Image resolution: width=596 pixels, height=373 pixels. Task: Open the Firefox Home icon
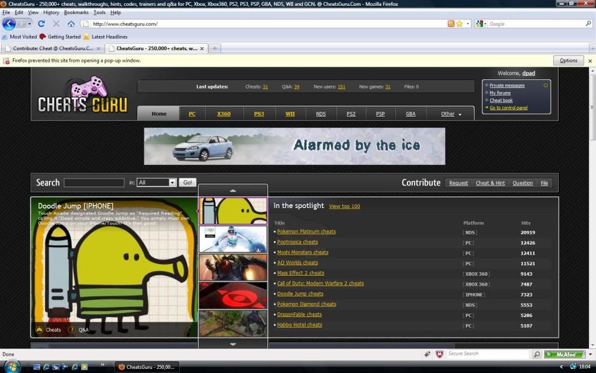click(x=71, y=23)
